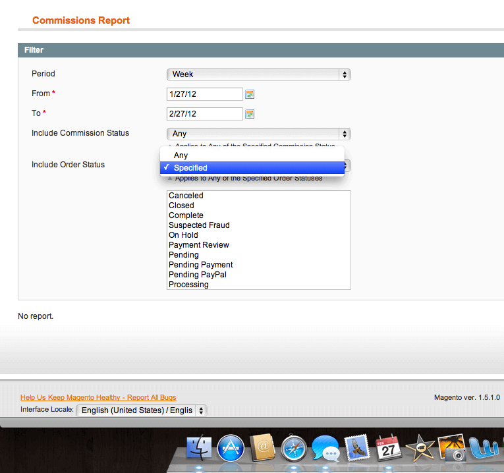Open the From date calendar picker
The height and width of the screenshot is (473, 504).
[x=250, y=94]
